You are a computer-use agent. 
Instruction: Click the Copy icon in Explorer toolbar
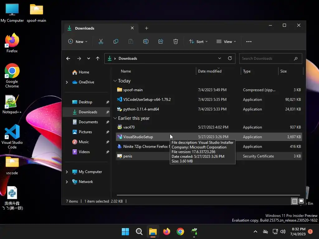point(116,41)
